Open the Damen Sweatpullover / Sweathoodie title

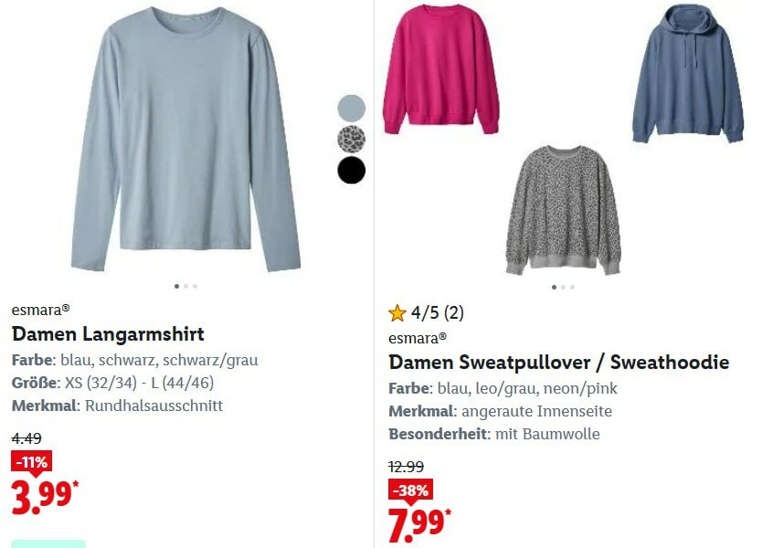[x=558, y=363]
